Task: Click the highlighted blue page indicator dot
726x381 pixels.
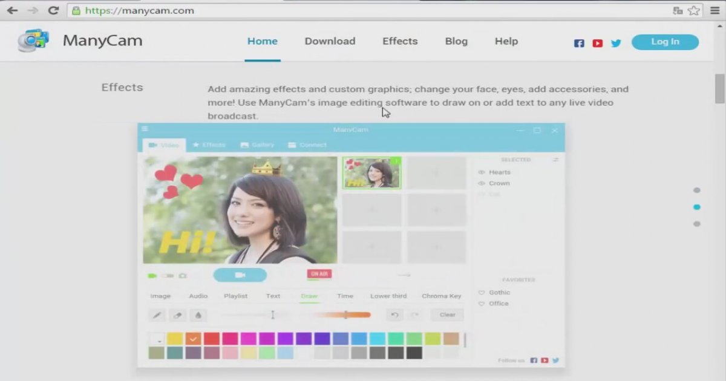Action: (x=697, y=207)
